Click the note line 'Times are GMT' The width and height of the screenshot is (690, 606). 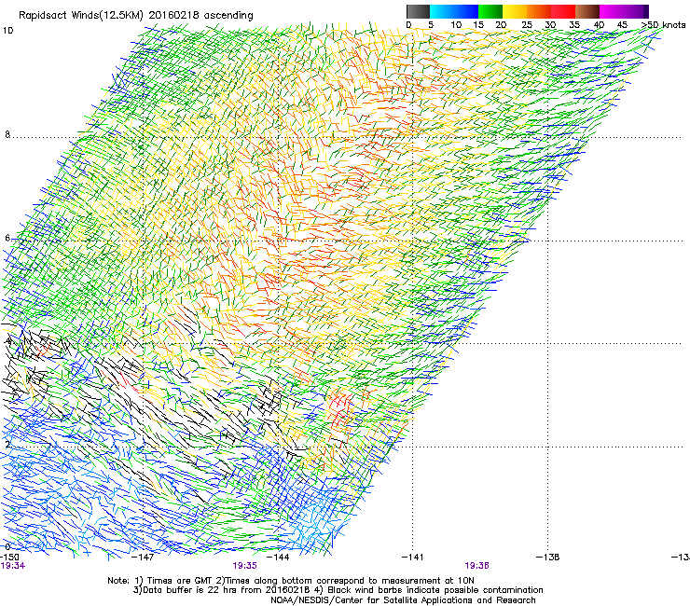pyautogui.click(x=182, y=581)
